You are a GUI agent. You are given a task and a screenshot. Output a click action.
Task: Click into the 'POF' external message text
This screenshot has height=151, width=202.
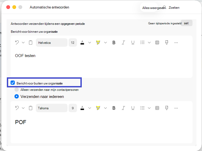tap(21, 122)
